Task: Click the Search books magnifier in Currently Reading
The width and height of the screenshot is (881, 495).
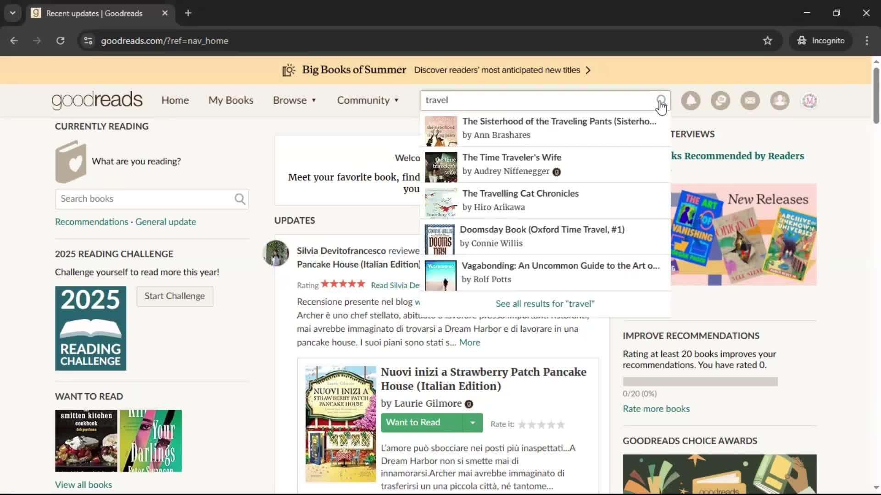Action: (x=240, y=199)
